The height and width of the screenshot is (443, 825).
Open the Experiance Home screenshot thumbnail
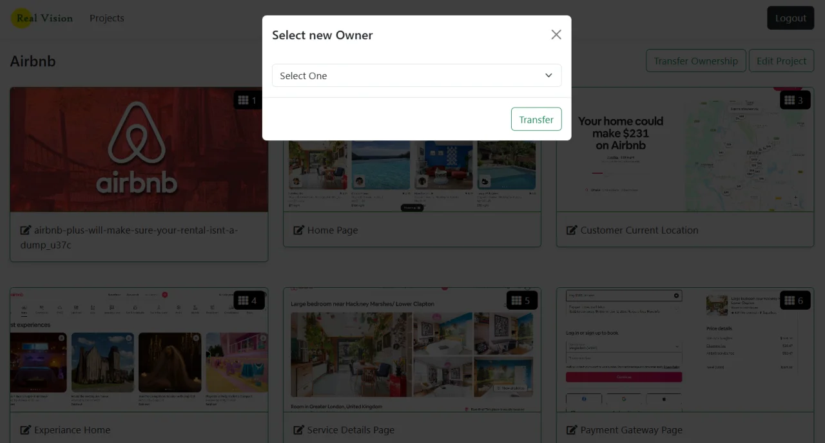139,350
